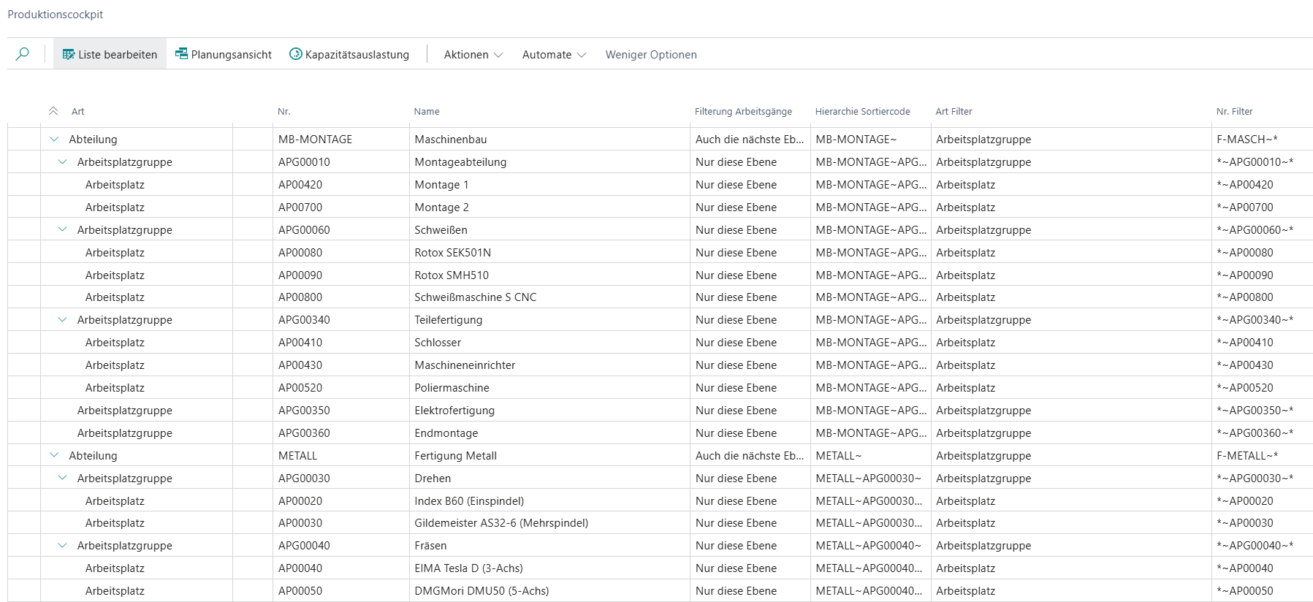Collapse all rows with double-chevron header icon

pos(53,111)
